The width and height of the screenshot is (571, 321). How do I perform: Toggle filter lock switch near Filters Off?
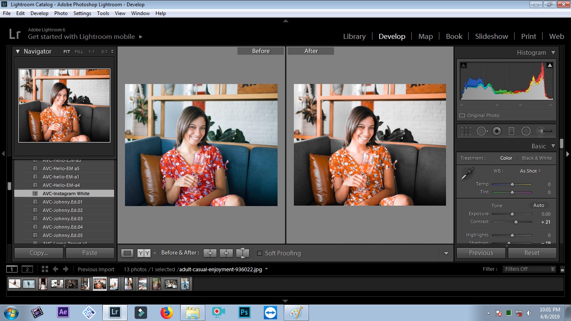click(x=562, y=269)
